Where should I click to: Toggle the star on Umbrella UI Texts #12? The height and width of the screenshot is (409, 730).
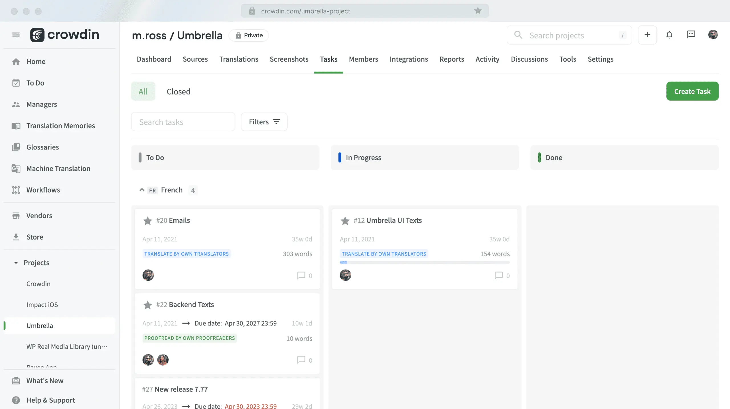click(x=345, y=220)
